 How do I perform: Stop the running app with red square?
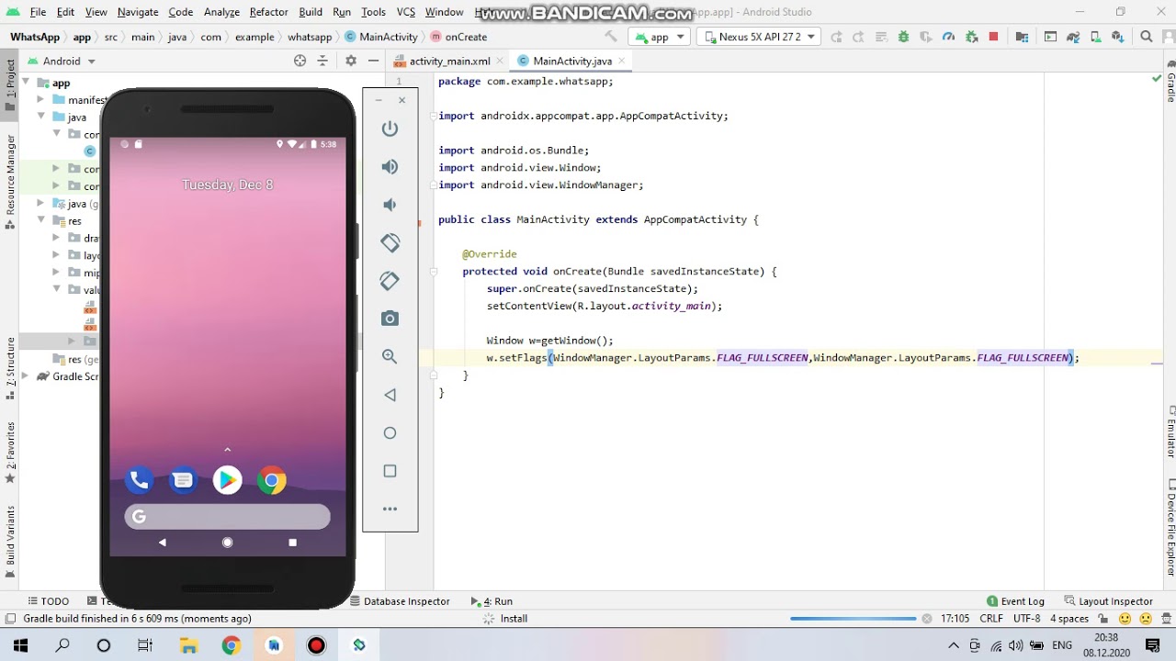tap(993, 37)
